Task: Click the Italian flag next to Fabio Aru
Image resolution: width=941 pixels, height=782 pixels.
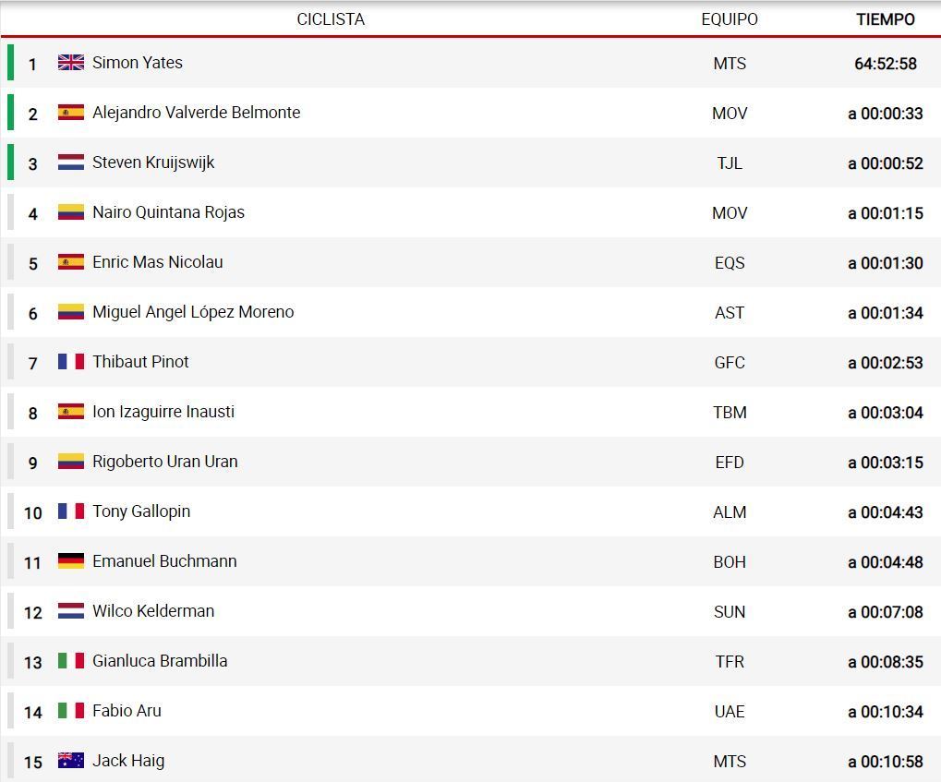Action: pyautogui.click(x=71, y=711)
